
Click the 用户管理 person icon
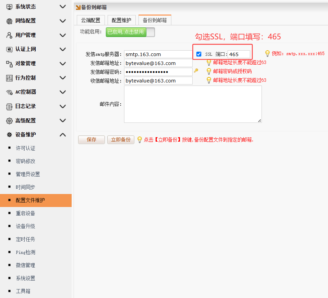[x=9, y=35]
